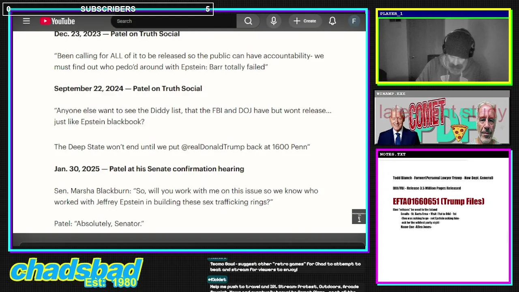This screenshot has height=292, width=519.
Task: Click the Diddy list quote paragraph
Action: point(193,116)
